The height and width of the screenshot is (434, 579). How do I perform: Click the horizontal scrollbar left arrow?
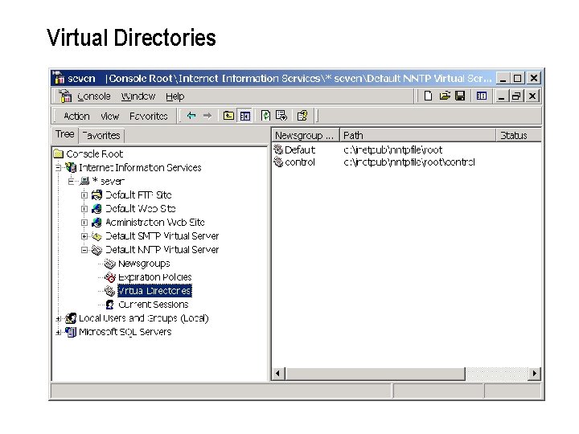(277, 374)
